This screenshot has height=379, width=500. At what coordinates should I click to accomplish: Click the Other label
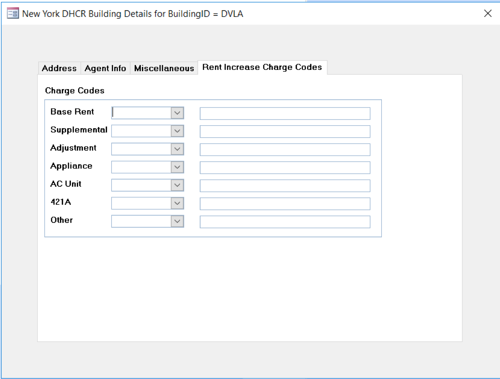[62, 220]
